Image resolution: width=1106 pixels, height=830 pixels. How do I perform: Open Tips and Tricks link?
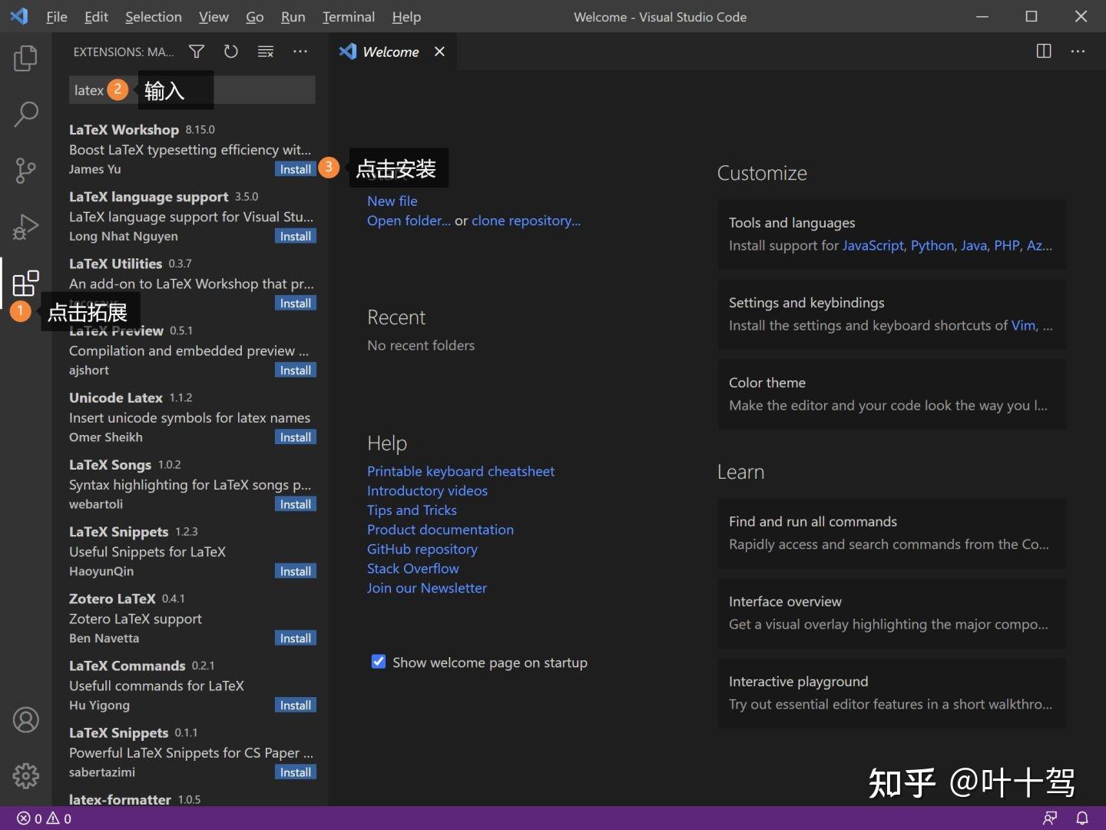click(x=412, y=510)
